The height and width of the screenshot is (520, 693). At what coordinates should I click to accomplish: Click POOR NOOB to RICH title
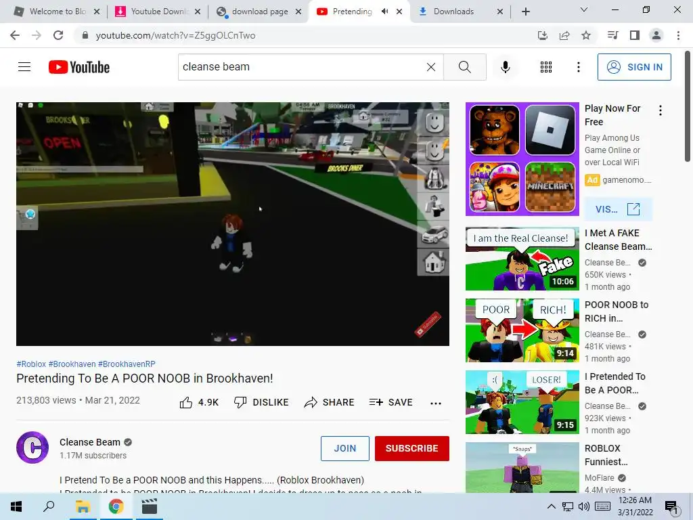[x=616, y=311]
